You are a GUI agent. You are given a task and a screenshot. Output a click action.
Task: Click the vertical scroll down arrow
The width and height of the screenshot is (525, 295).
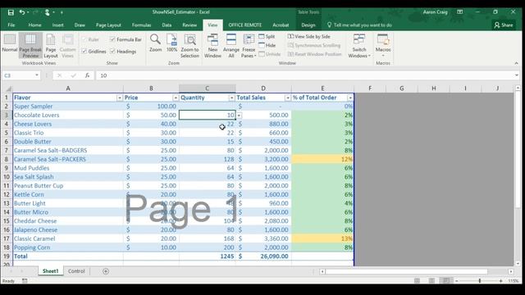tap(518, 264)
